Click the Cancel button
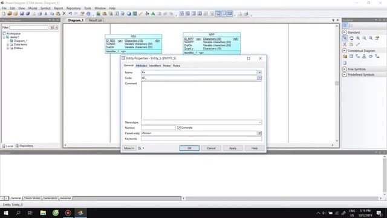This screenshot has height=218, width=387. pyautogui.click(x=211, y=148)
